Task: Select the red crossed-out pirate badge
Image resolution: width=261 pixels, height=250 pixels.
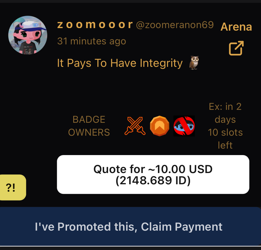Action: 184,126
